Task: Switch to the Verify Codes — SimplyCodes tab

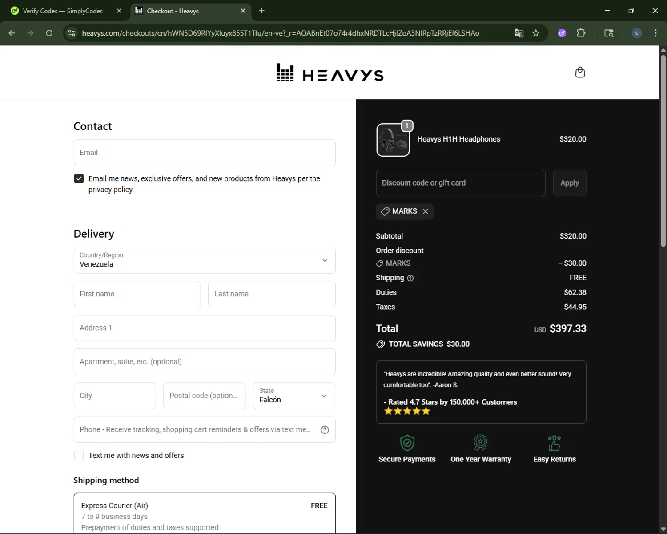Action: [x=65, y=11]
